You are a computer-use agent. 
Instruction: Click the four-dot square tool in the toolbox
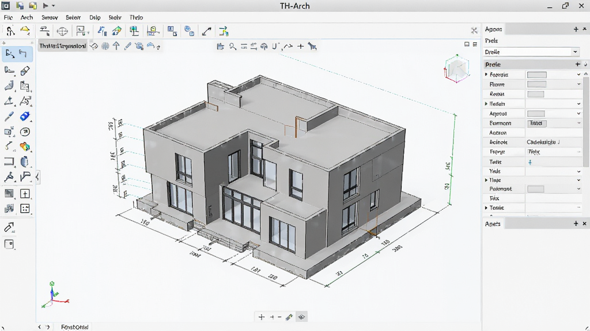25,209
